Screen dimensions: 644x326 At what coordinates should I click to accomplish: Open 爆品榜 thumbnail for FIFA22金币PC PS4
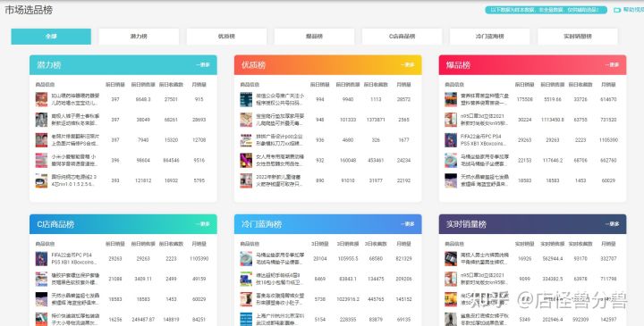pyautogui.click(x=451, y=140)
